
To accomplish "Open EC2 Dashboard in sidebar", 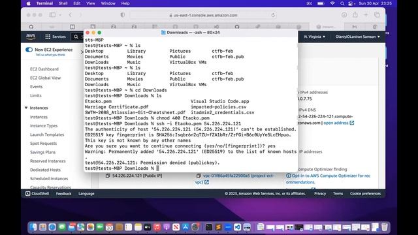I will click(44, 69).
